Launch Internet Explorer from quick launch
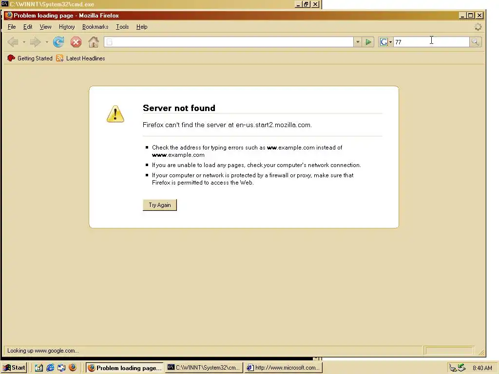Viewport: 499px width, 374px height. pos(50,368)
